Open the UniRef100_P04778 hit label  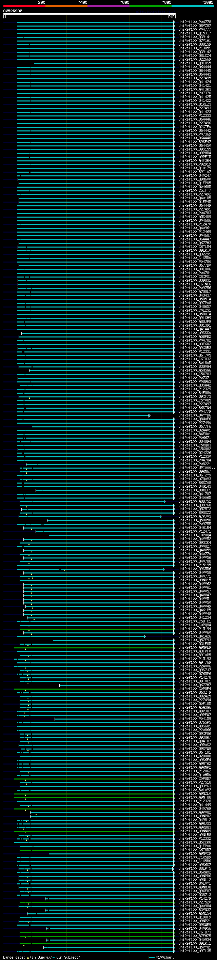pos(194,22)
